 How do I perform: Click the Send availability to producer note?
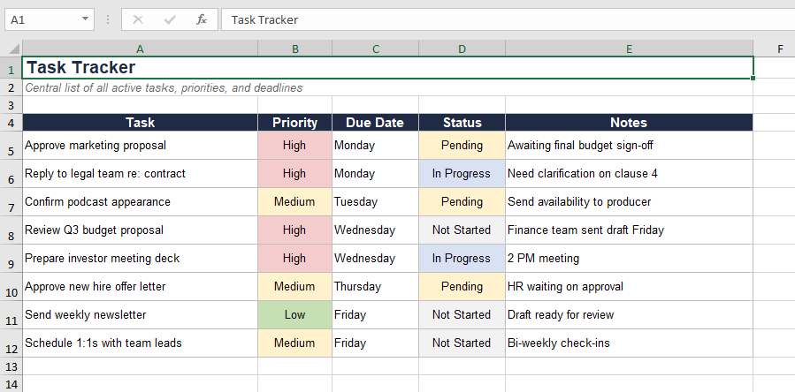tap(630, 201)
